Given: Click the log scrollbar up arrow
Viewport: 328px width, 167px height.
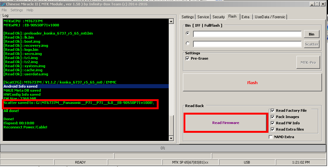Looking at the screenshot, I should (171, 21).
